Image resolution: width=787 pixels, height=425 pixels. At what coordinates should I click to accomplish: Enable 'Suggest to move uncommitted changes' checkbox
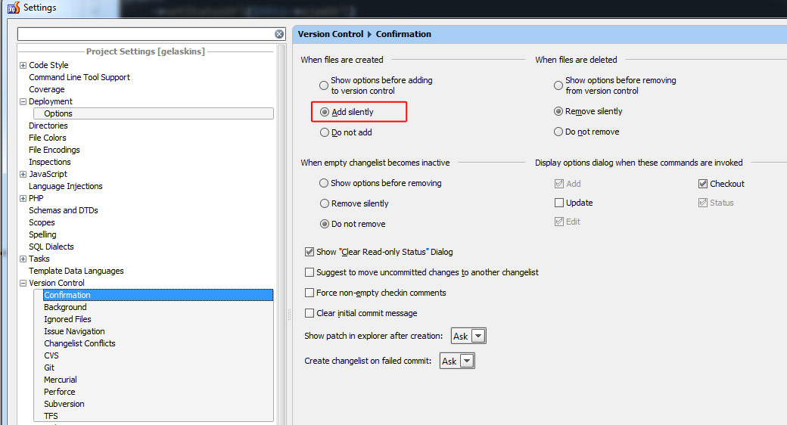click(x=310, y=272)
